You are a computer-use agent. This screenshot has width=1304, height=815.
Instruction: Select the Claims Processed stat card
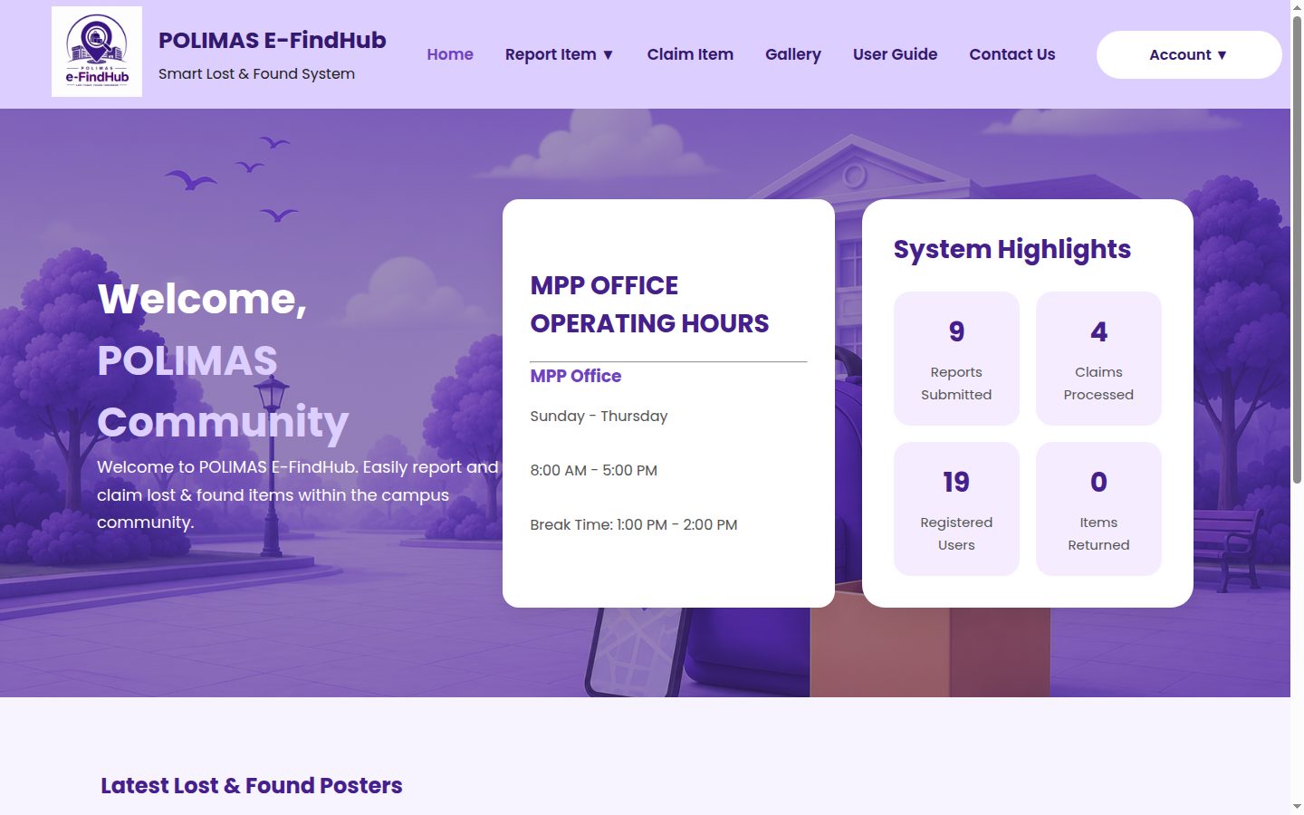tap(1098, 358)
